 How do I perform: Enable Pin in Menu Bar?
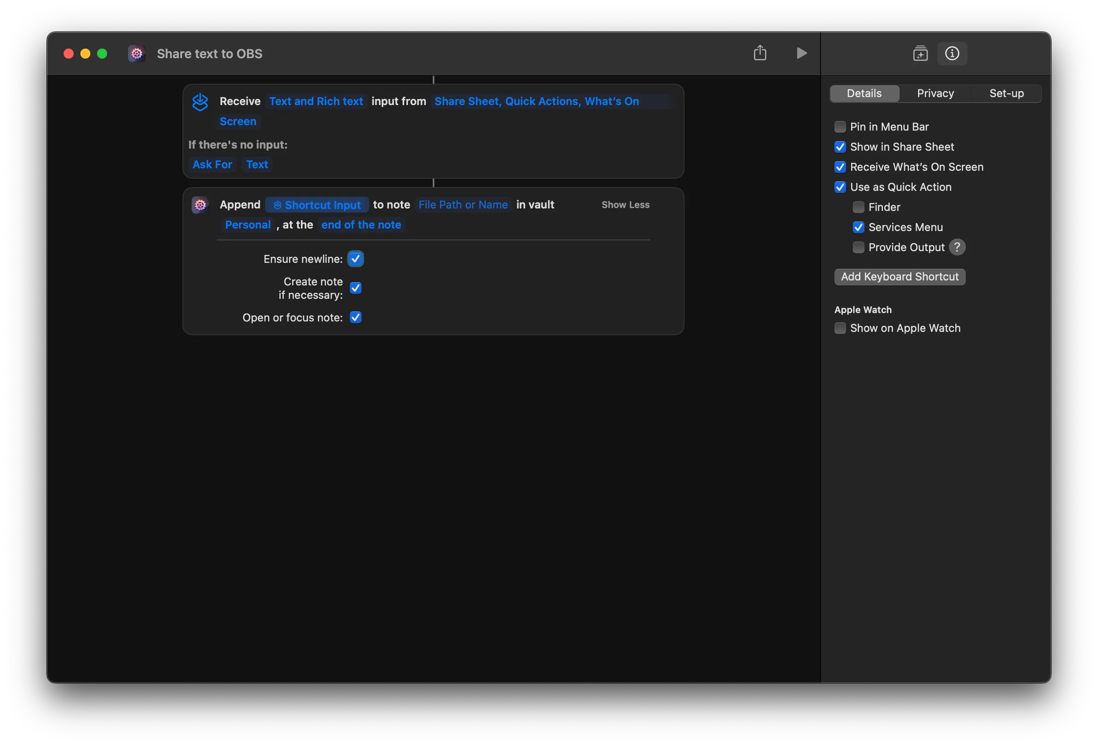point(839,126)
